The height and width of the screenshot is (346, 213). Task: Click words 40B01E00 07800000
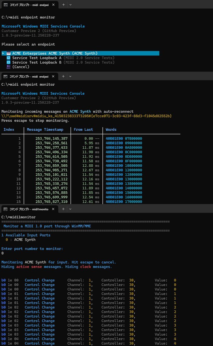[124, 139]
